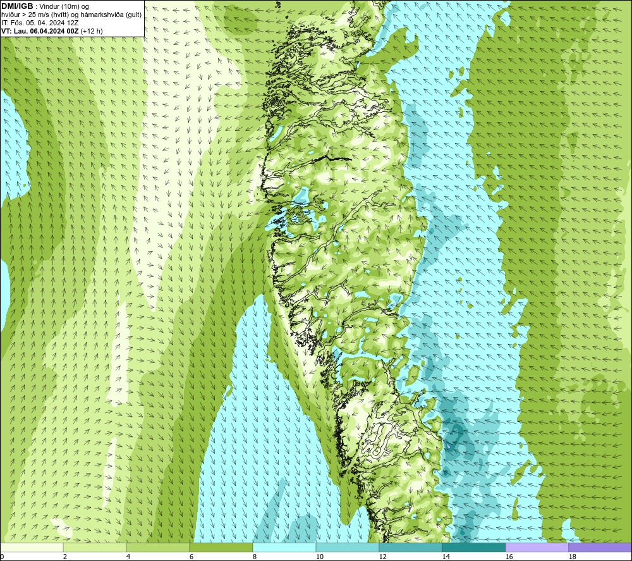Click the DMI/IGB title text
The width and height of the screenshot is (632, 561).
pos(17,6)
